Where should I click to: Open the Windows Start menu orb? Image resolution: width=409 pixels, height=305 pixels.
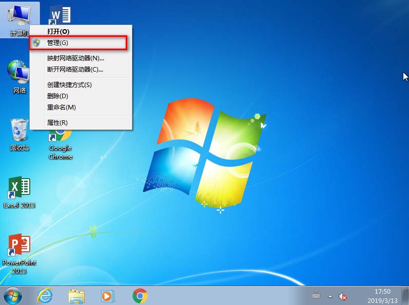pyautogui.click(x=12, y=296)
